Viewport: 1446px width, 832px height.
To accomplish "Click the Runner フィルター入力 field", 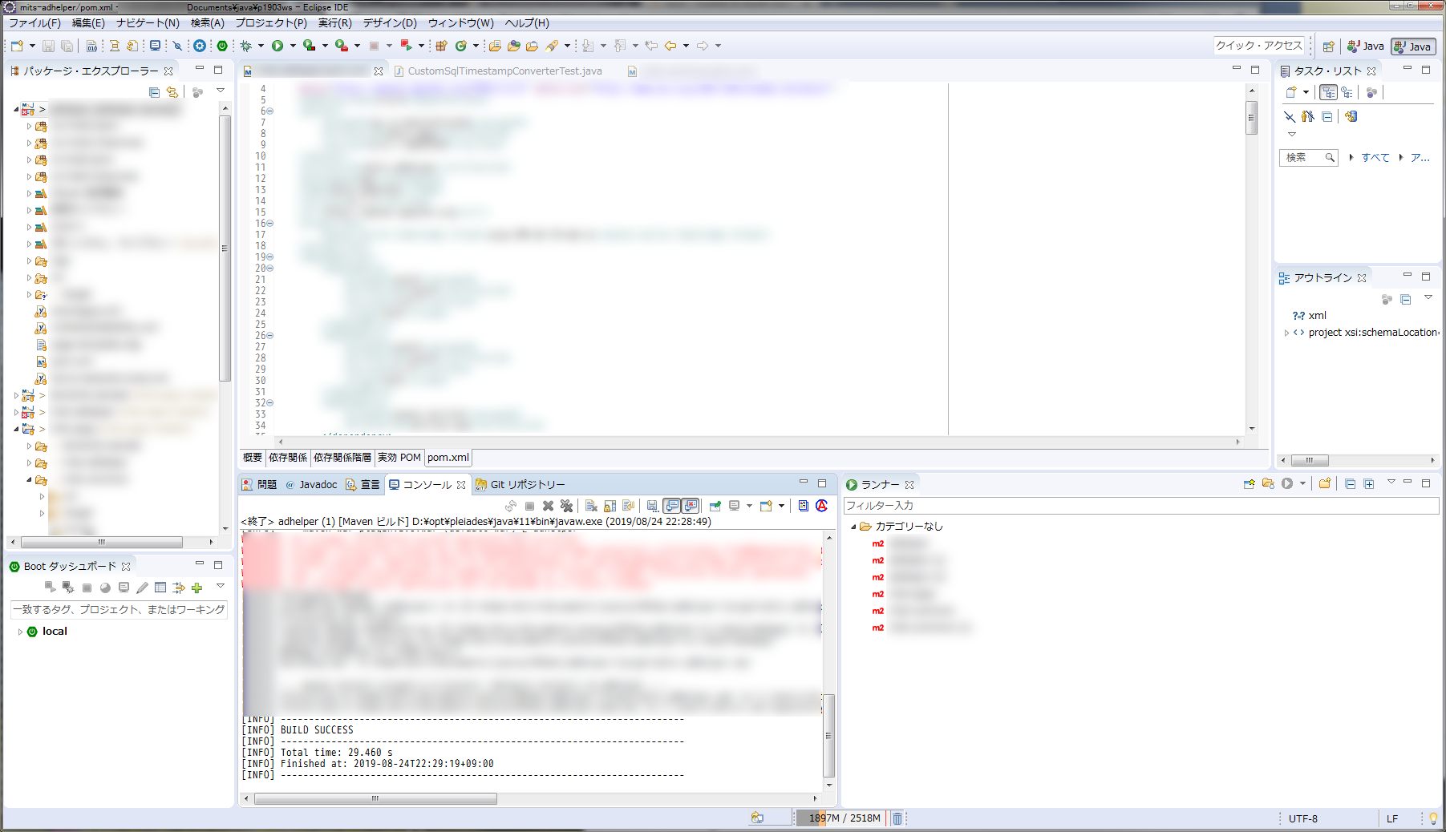I will [1141, 506].
